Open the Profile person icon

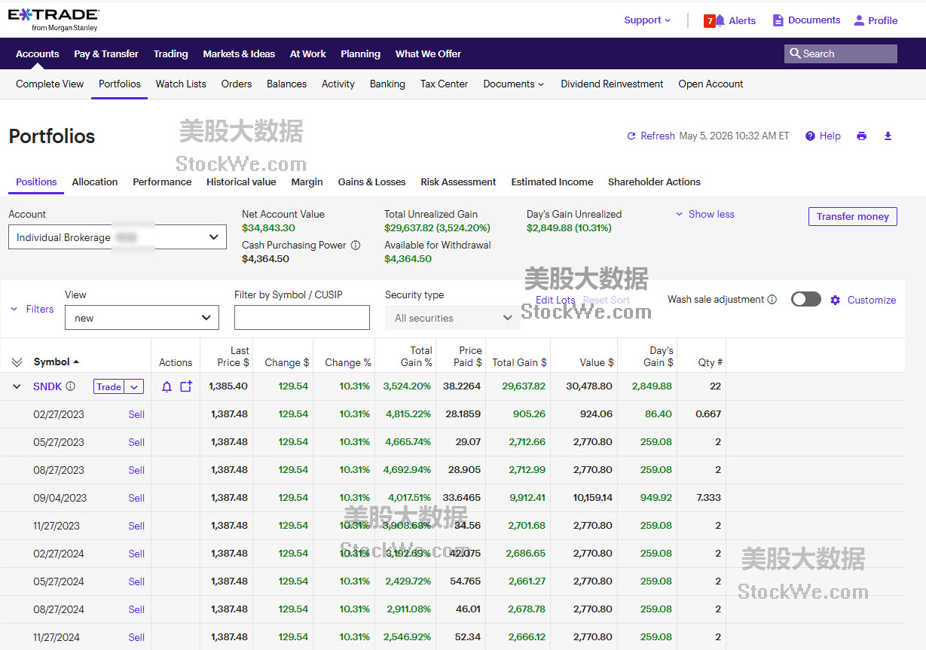click(x=859, y=20)
